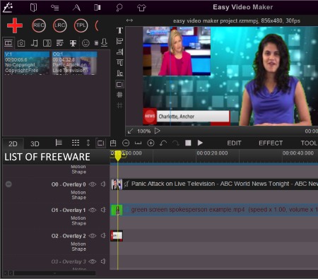Click the microphone download icon in media tabs
Screen dimensions: 318x279
coord(104,43)
